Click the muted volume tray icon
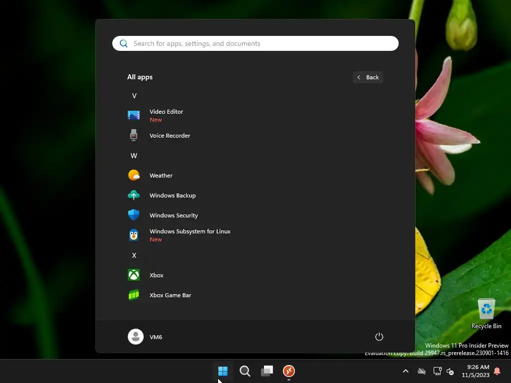 pos(451,371)
